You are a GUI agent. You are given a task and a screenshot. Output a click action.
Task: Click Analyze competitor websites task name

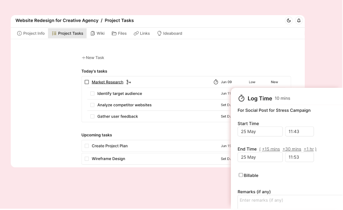pos(124,105)
